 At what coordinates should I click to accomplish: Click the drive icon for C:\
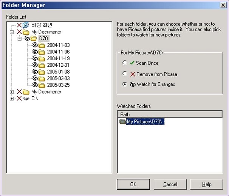26,98
